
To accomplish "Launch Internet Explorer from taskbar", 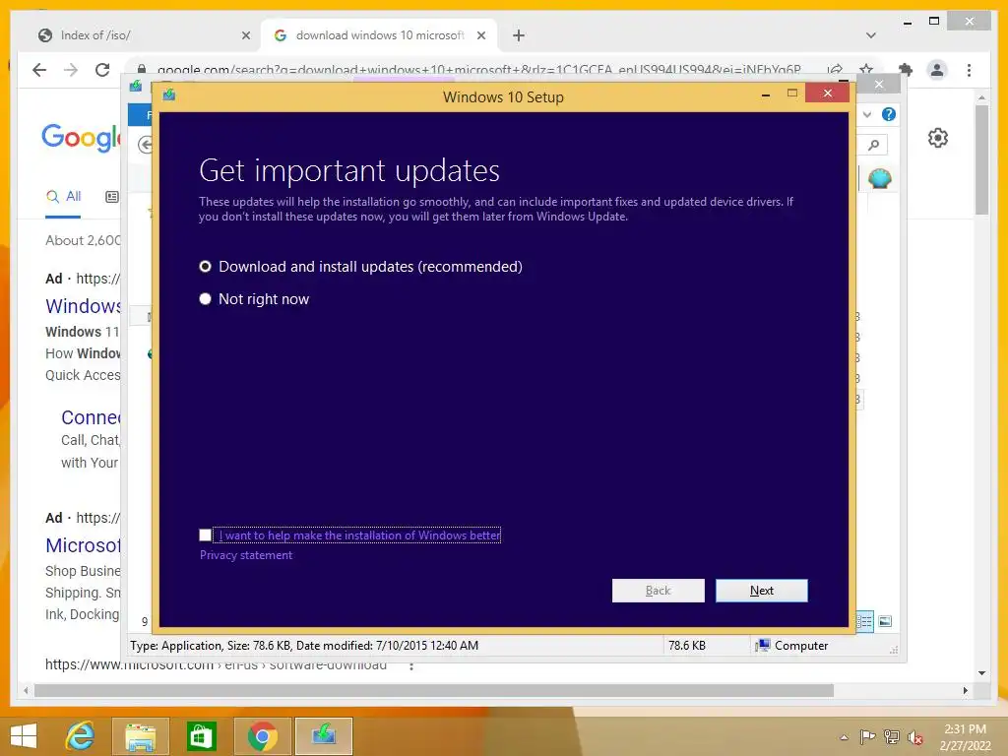I will [80, 735].
